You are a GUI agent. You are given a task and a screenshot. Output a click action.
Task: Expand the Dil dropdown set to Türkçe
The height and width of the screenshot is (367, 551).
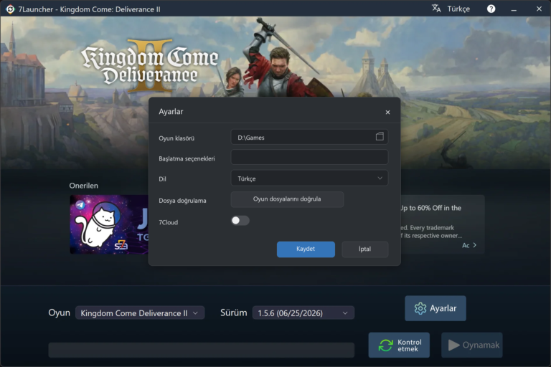tap(309, 178)
